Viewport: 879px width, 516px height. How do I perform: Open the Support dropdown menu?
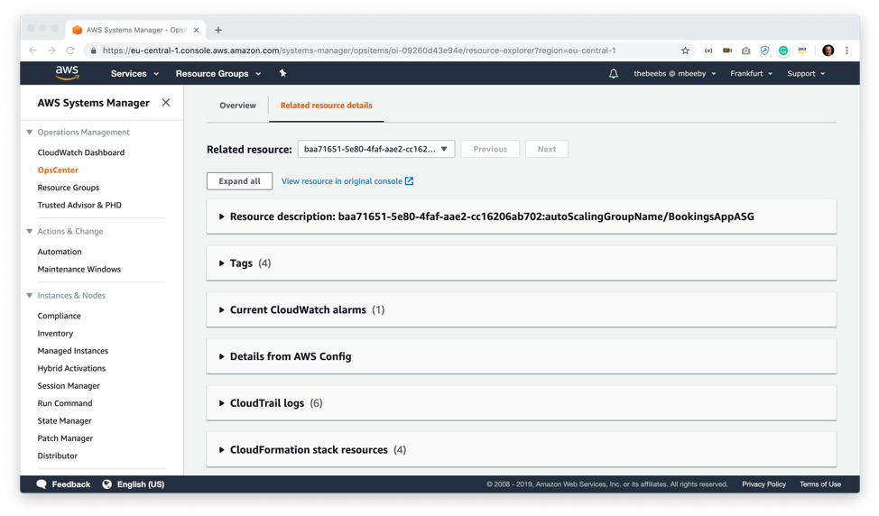tap(806, 73)
